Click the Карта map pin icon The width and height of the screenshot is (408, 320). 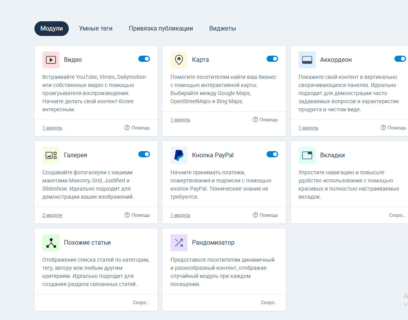(x=179, y=60)
